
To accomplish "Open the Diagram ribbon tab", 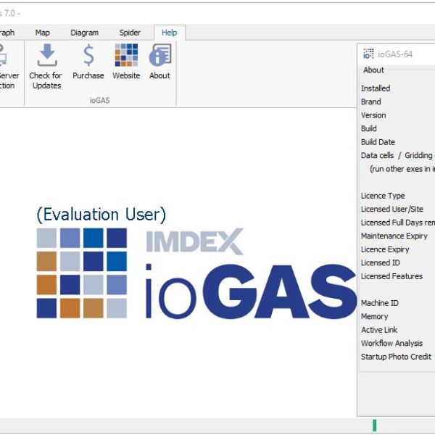I will (84, 33).
